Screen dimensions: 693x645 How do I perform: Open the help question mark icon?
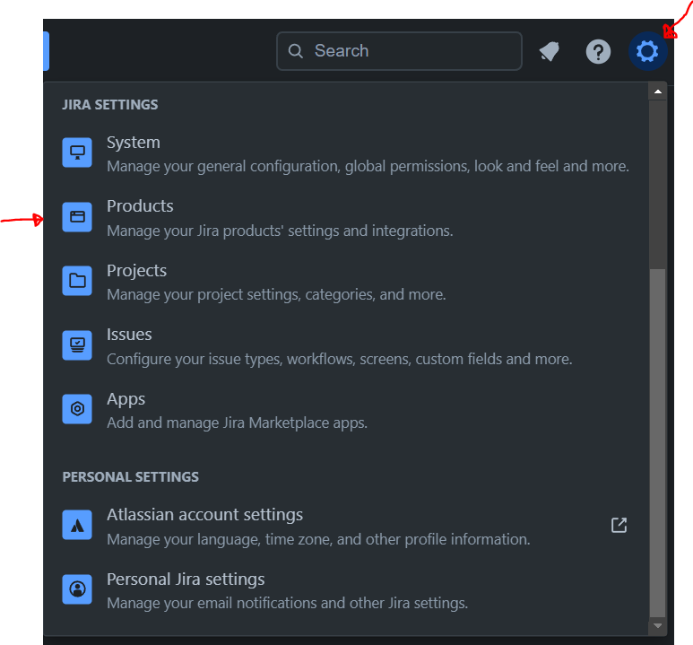(598, 52)
